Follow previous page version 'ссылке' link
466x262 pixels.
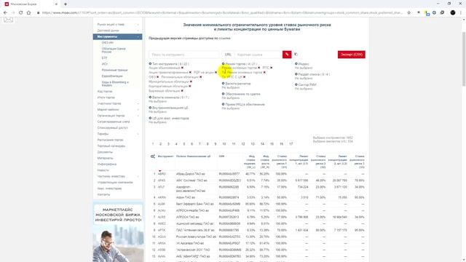click(225, 39)
